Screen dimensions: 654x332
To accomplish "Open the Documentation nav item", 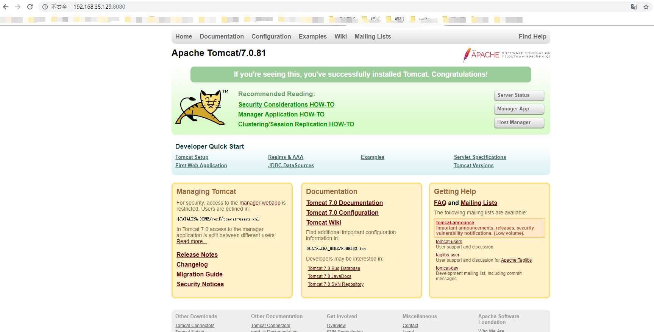I will [x=222, y=36].
